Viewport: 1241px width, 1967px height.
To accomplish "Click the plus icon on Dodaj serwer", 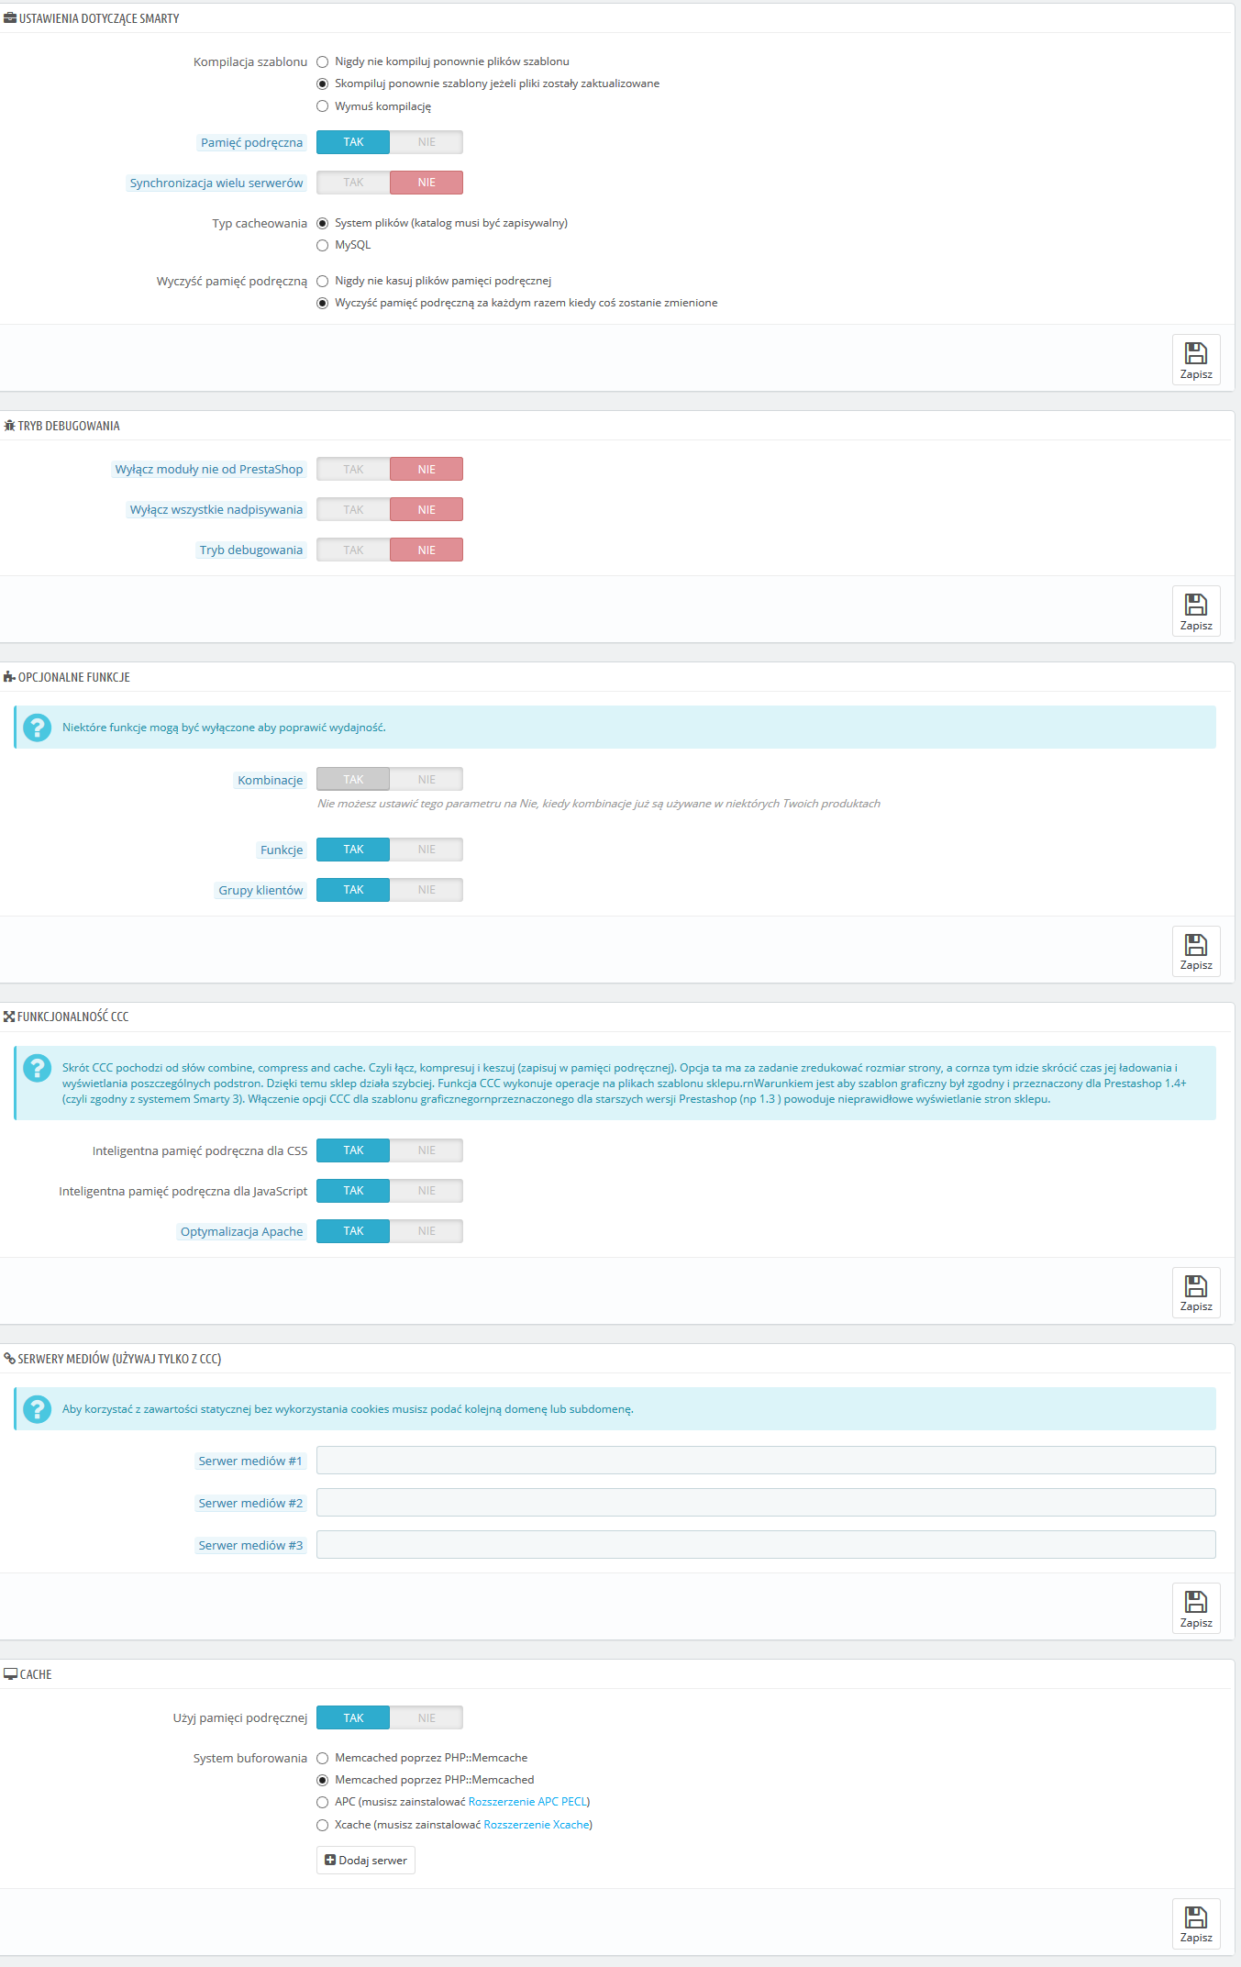I will [x=330, y=1860].
